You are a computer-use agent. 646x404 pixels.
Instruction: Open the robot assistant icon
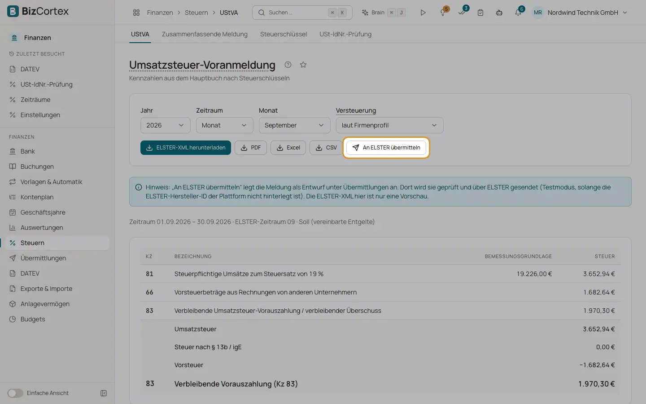pyautogui.click(x=499, y=13)
